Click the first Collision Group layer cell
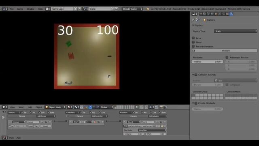 [193, 95]
